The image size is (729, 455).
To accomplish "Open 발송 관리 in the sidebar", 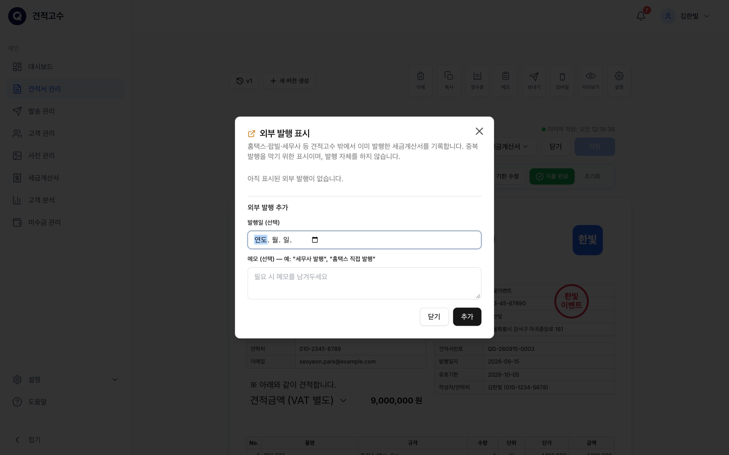I will (x=66, y=111).
